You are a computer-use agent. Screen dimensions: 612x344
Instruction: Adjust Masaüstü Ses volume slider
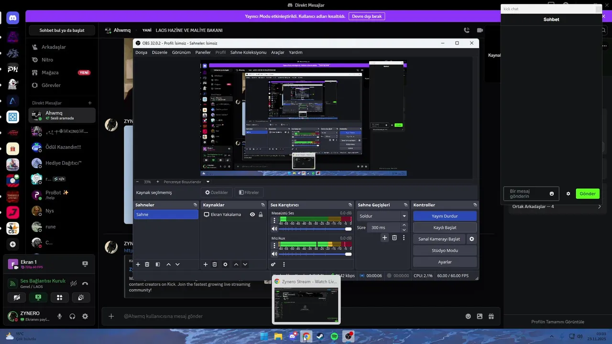click(315, 229)
